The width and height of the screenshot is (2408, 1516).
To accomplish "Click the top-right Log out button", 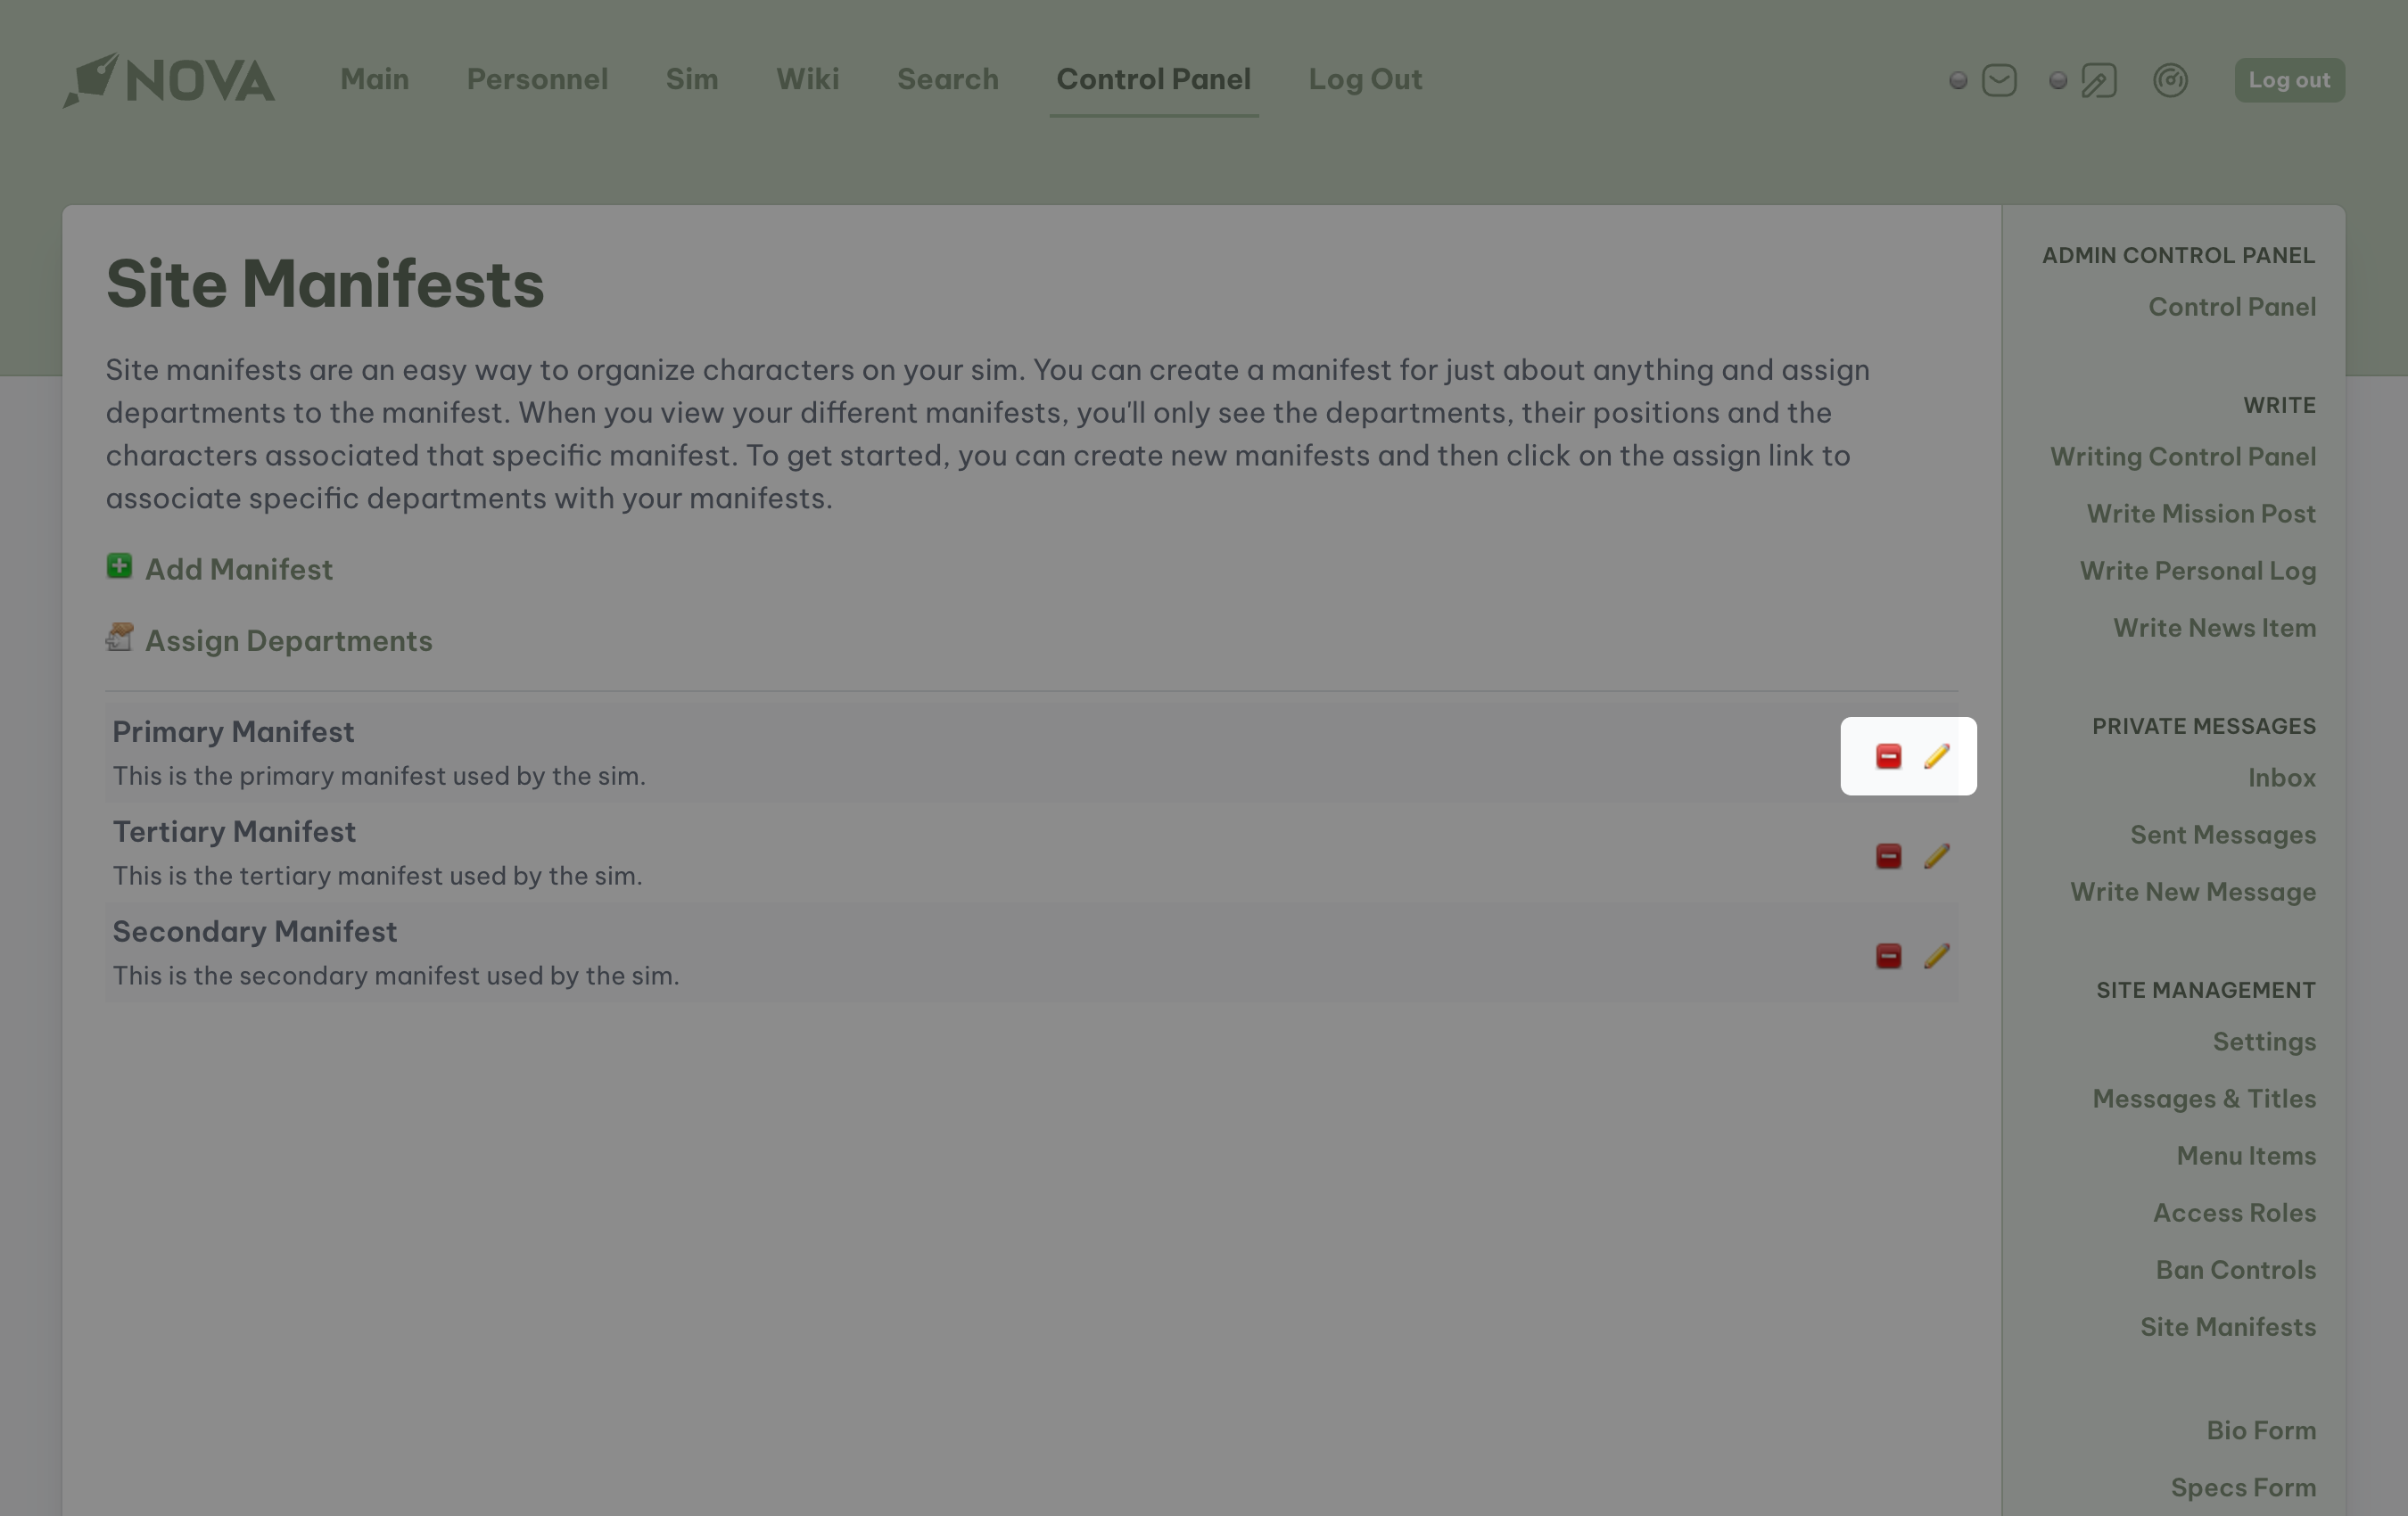I will click(x=2289, y=78).
